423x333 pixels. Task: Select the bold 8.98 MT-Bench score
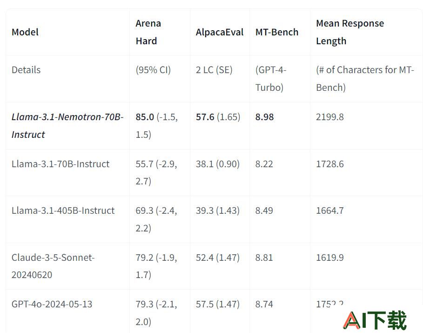tap(264, 117)
